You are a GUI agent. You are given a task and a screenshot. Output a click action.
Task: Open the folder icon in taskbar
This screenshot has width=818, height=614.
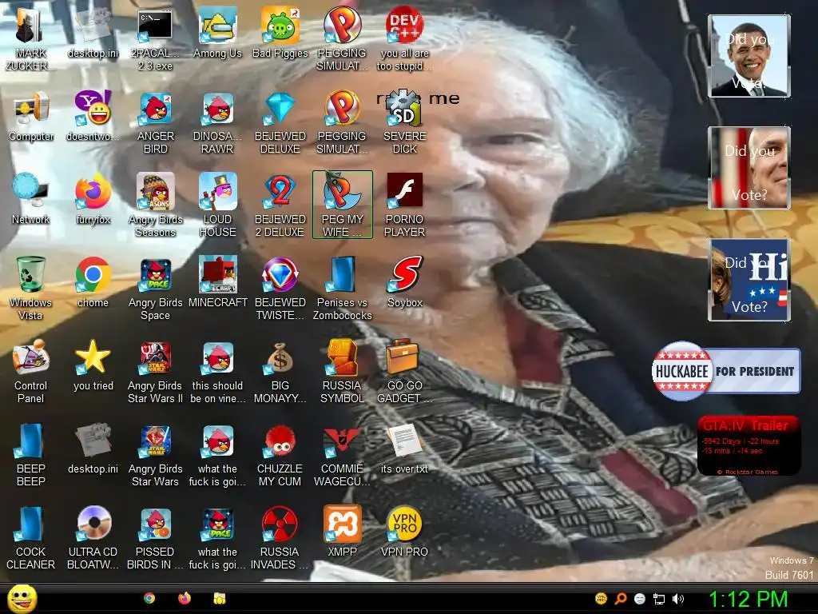coord(220,598)
